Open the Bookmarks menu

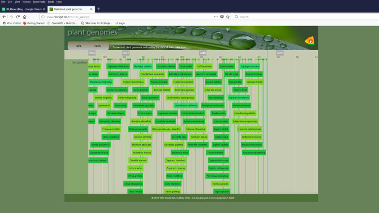pyautogui.click(x=39, y=2)
